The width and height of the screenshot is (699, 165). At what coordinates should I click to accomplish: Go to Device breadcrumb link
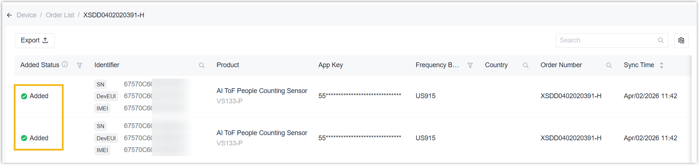point(27,15)
